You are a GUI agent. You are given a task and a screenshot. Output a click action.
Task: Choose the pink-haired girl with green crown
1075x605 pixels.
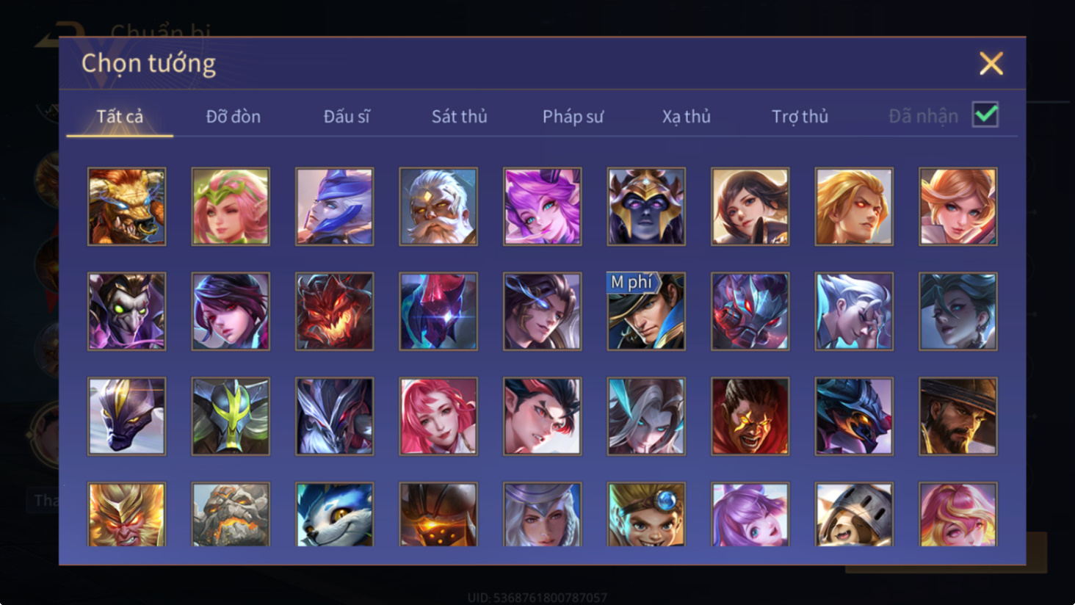231,206
